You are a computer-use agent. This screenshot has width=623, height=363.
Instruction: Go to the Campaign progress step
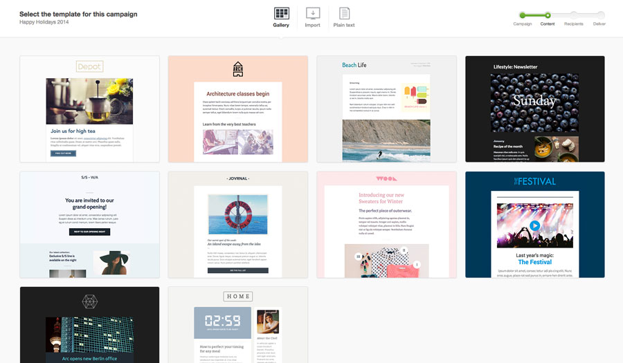tap(523, 15)
